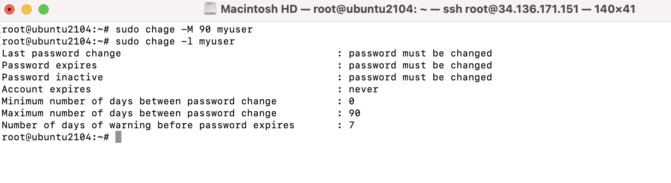This screenshot has height=183, width=671.
Task: Click the 'Password inactive' label
Action: pos(53,77)
